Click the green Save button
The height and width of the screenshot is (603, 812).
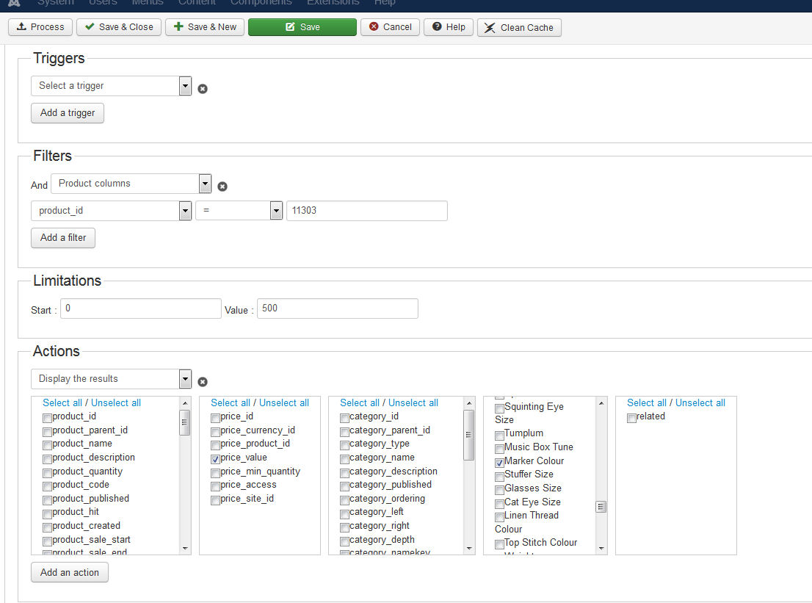[x=302, y=27]
